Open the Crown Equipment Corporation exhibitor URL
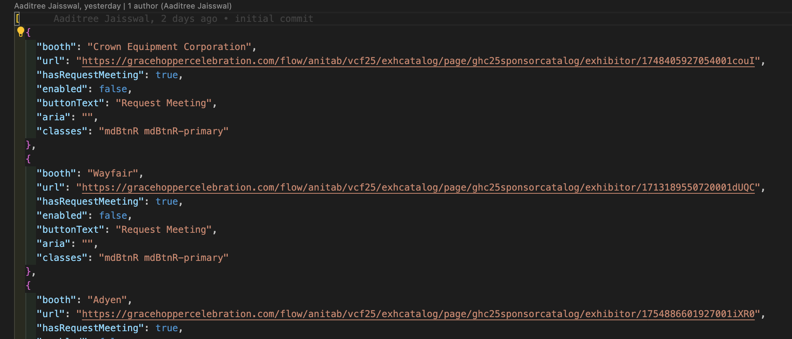 pos(418,61)
